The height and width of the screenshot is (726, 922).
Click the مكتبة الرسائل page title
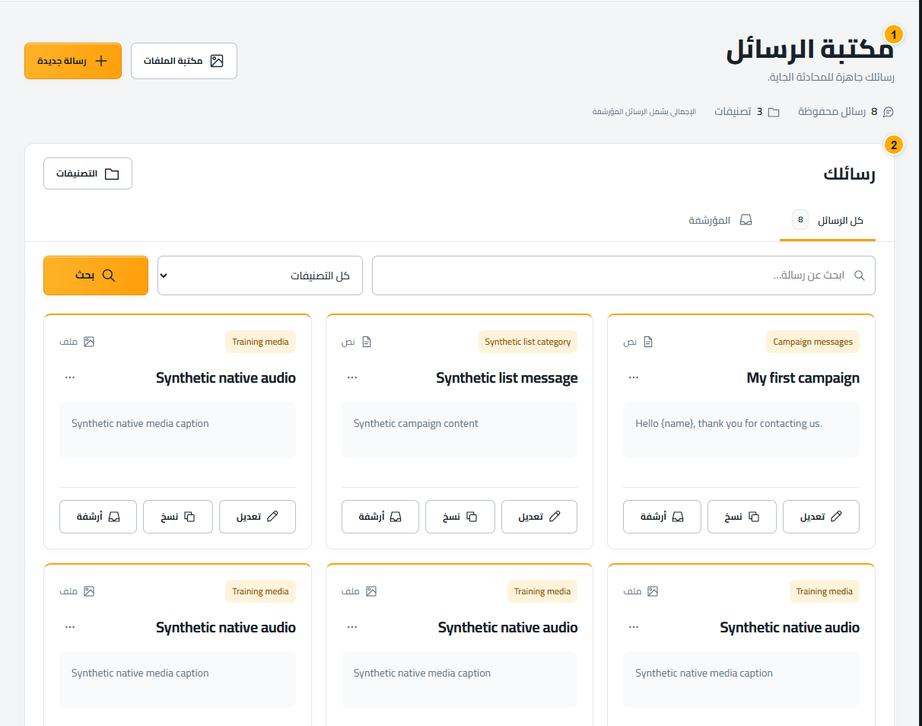[x=810, y=50]
